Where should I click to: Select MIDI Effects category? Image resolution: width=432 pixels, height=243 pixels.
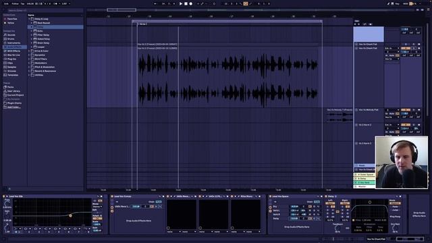point(13,51)
